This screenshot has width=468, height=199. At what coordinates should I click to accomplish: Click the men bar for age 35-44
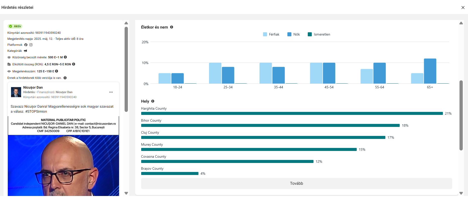tap(266, 73)
